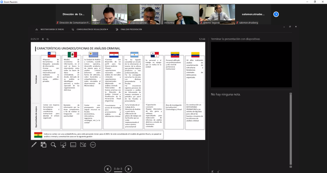Decrease notes text size with smaller A

218,171
